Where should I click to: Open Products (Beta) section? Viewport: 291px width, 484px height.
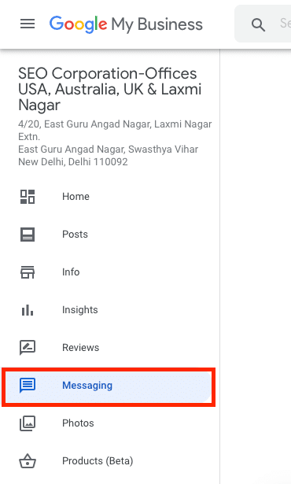pos(98,461)
